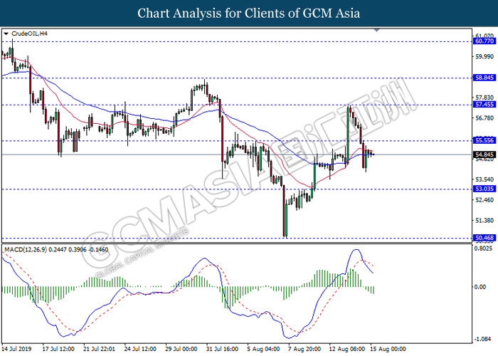Viewport: 498px width, 356px height.
Task: Click the 50.468 support level label
Action: click(x=484, y=238)
